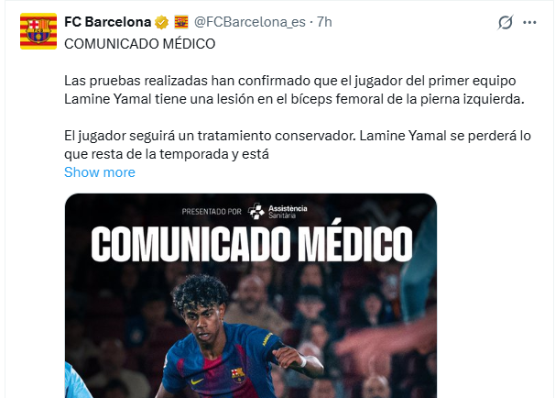This screenshot has width=555, height=398.
Task: Click the paragraph starting 'El jugador seguirá'
Action: click(x=298, y=145)
